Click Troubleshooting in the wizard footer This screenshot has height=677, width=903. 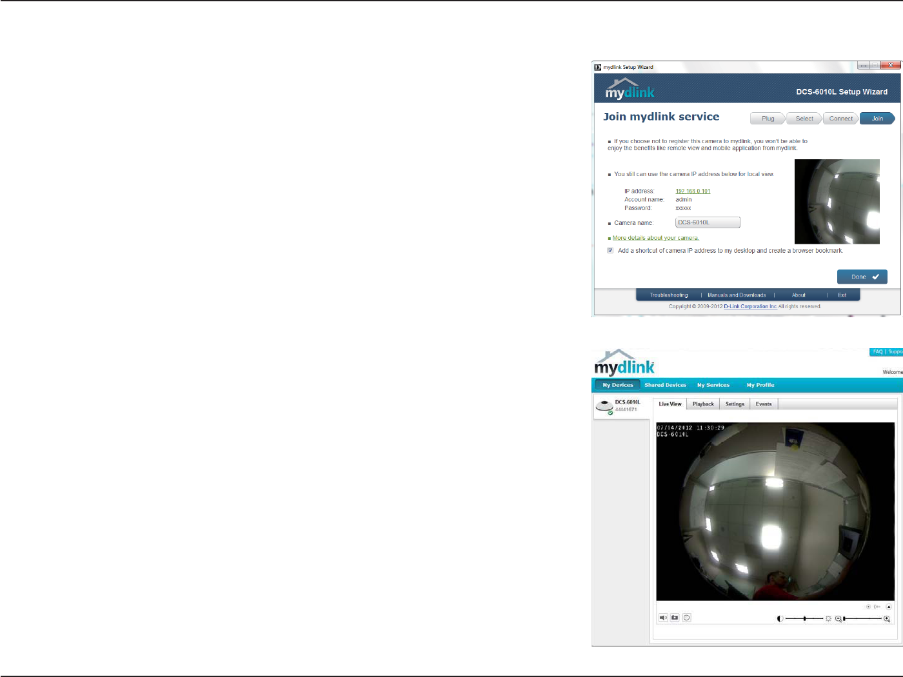pos(669,295)
